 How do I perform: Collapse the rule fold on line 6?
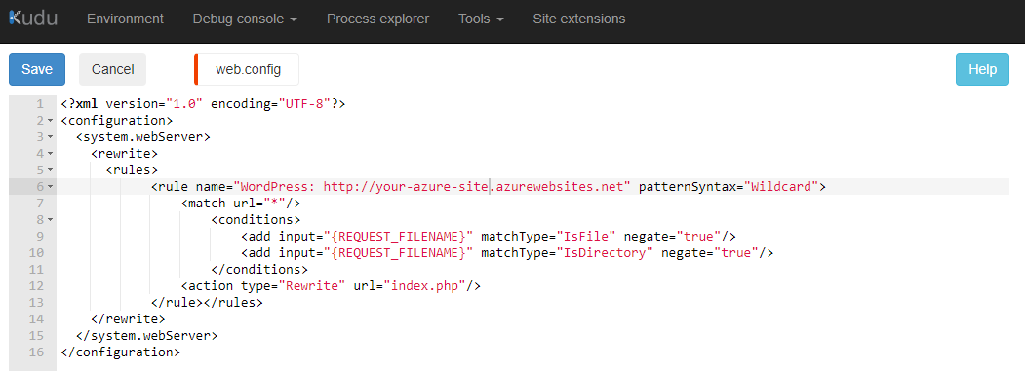(x=51, y=187)
